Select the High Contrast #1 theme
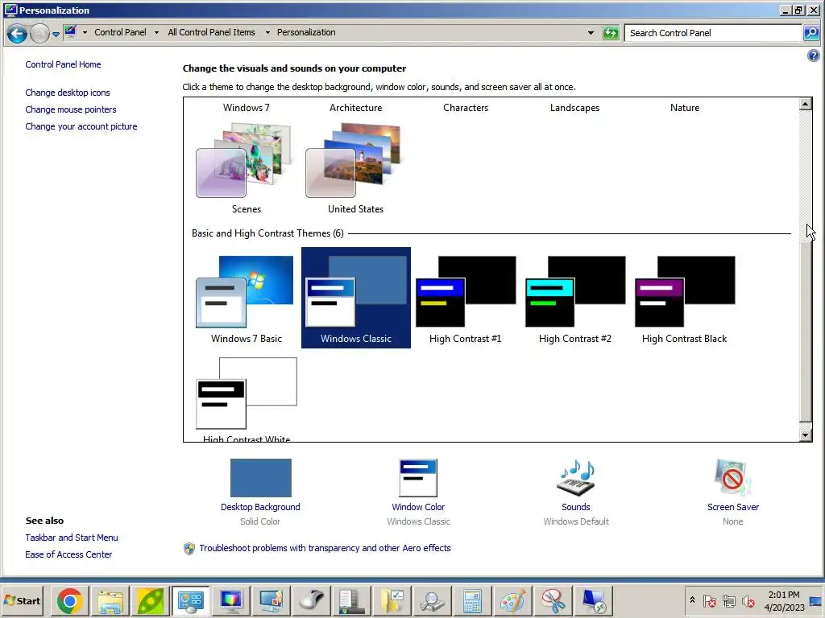825x618 pixels. [x=465, y=298]
